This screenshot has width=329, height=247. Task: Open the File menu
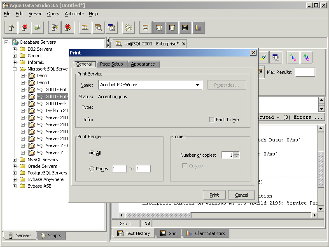(7, 14)
